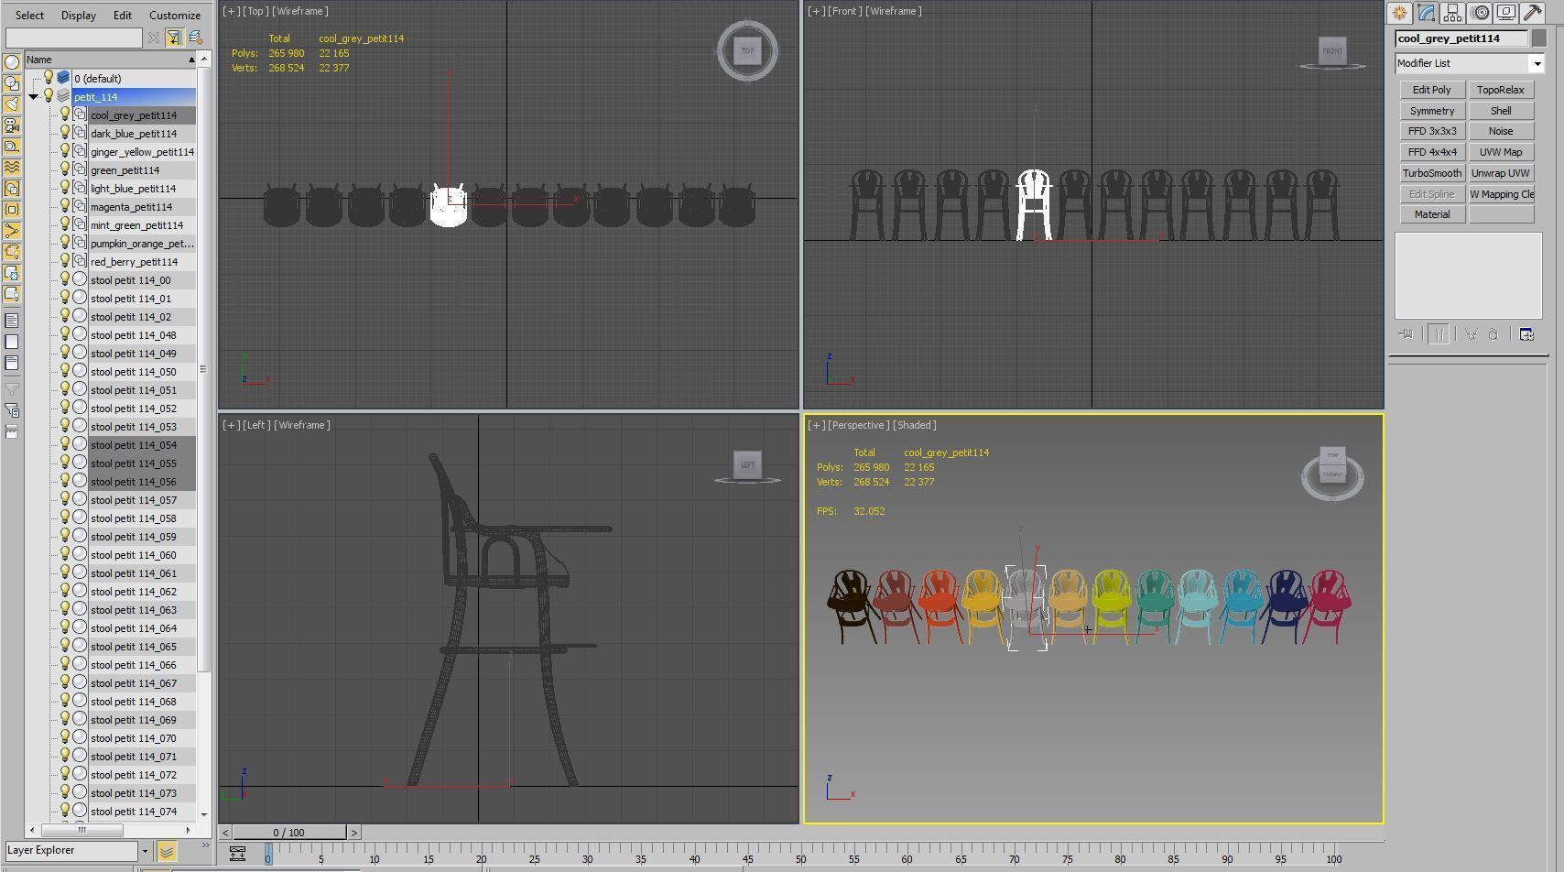Click the Front viewport ViewCube
The width and height of the screenshot is (1564, 872).
coord(1332,52)
